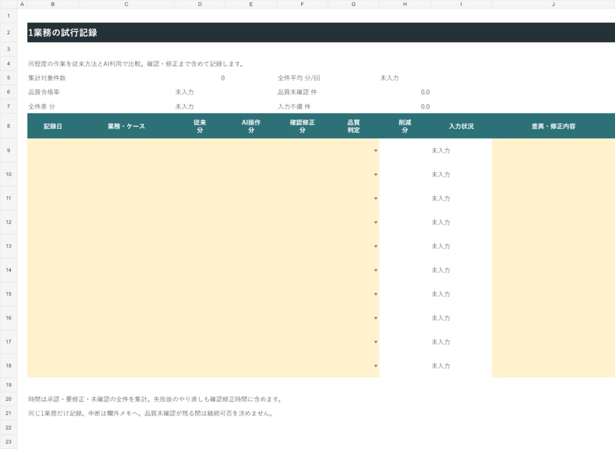615x449 pixels.
Task: Open the 品質判定 dropdown in row 11
Action: coord(375,198)
